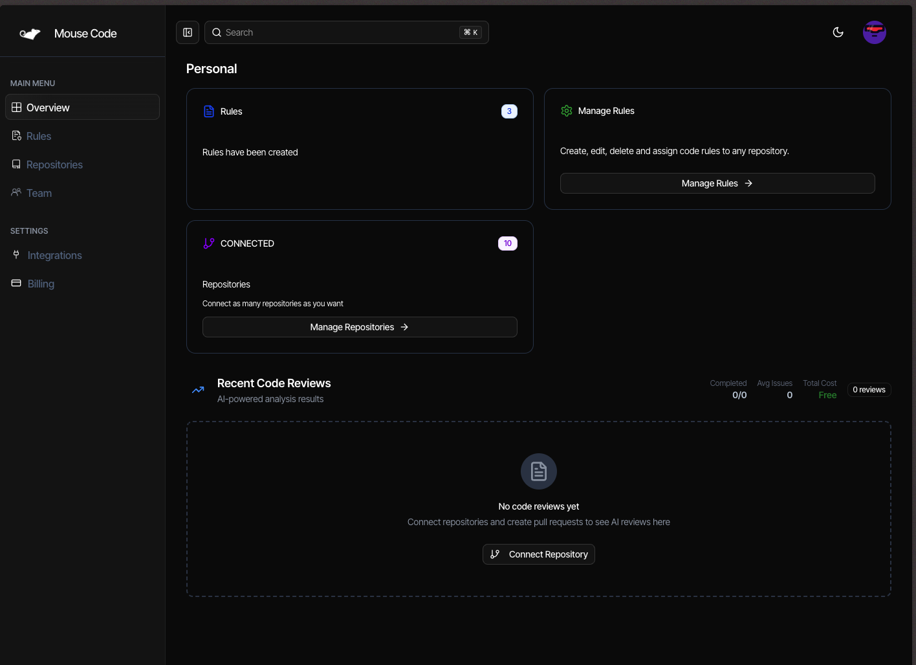Screen dimensions: 916x665
Task: Click the document icon on Rules card
Action: (x=209, y=111)
